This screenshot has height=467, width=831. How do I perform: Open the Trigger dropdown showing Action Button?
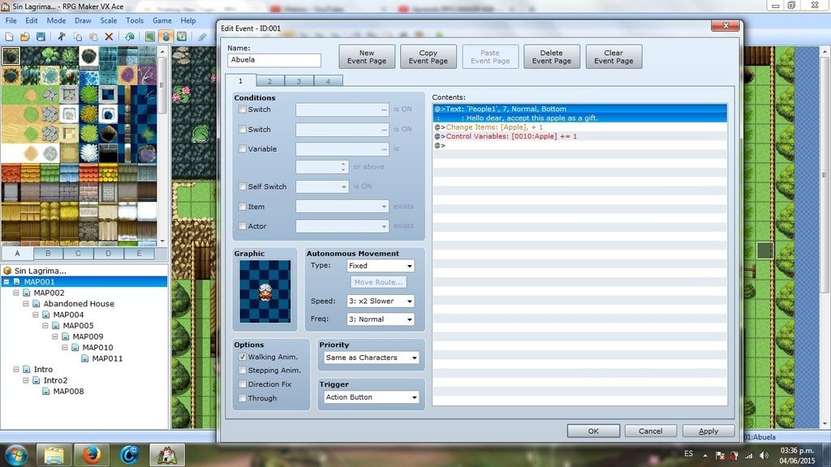(370, 397)
